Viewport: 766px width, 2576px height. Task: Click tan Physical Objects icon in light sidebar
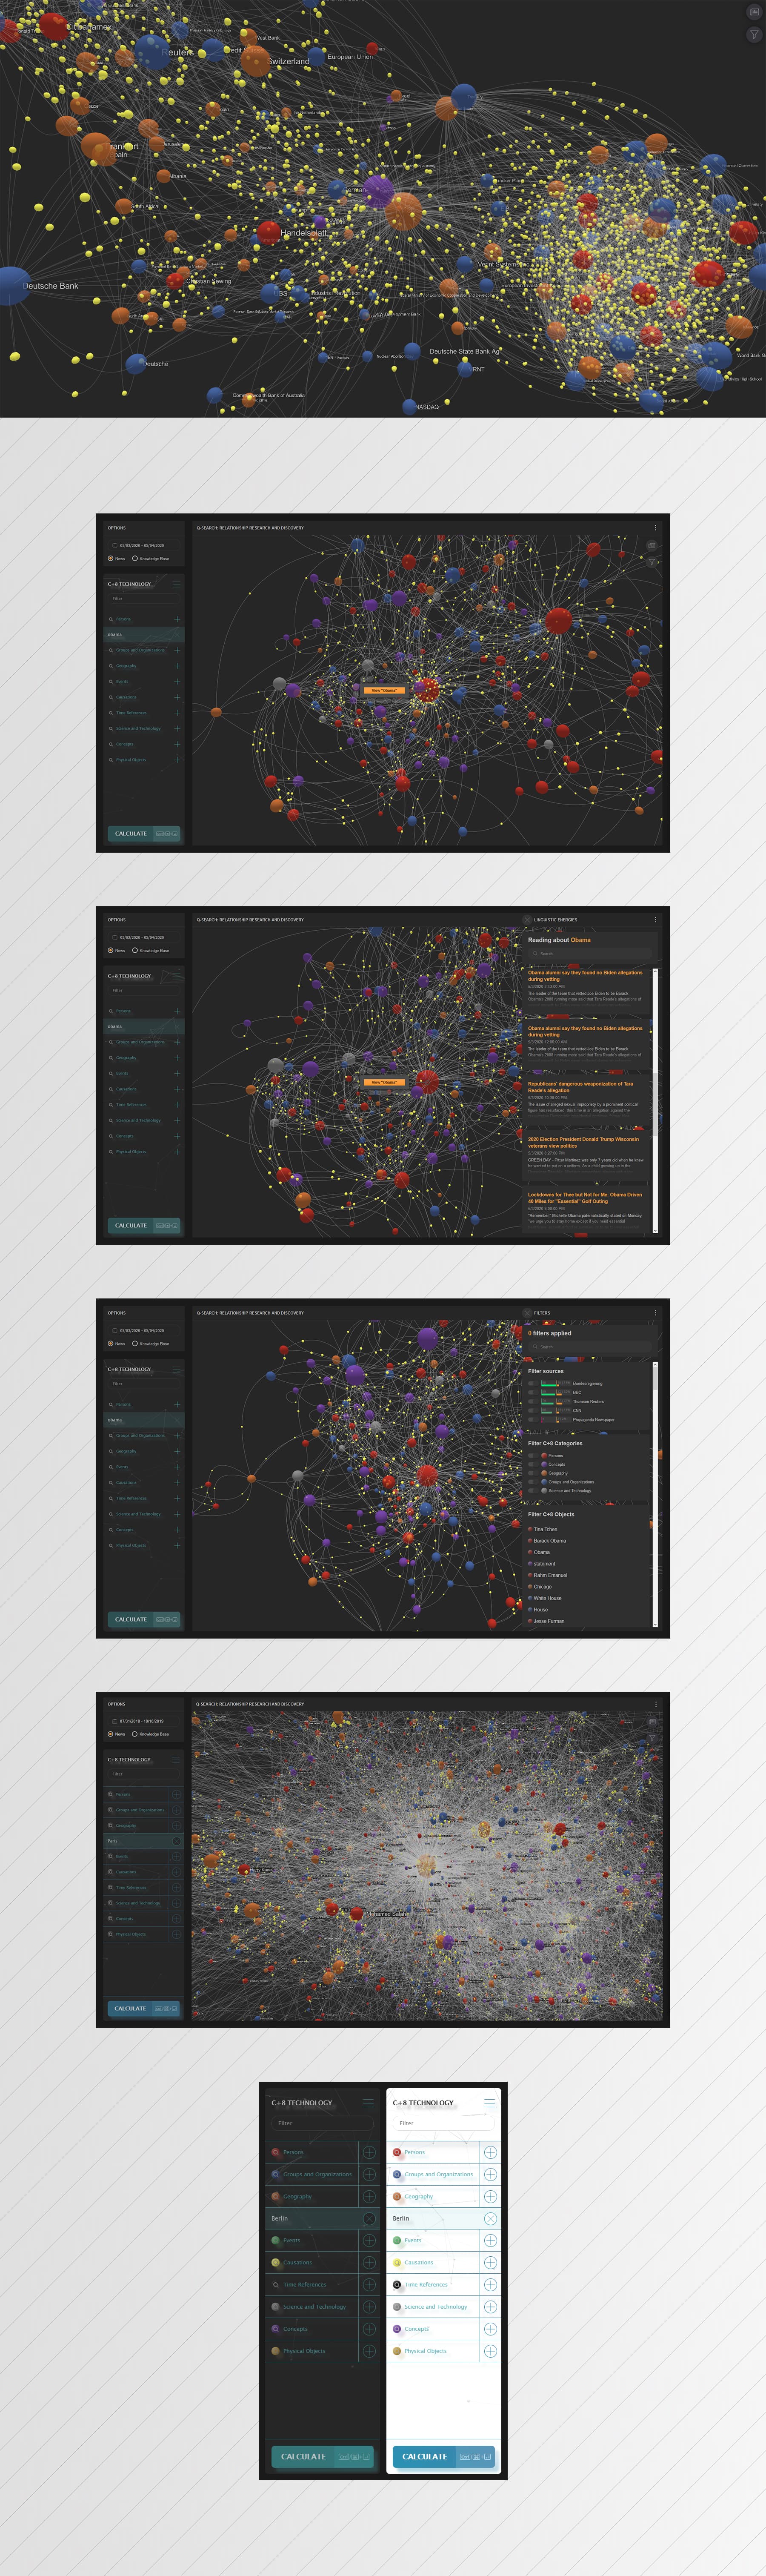coord(397,2351)
